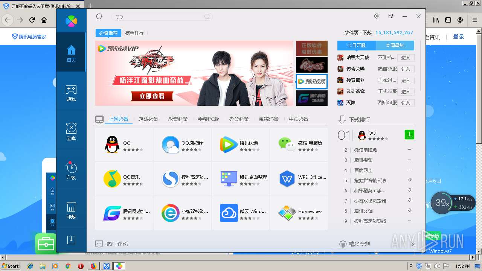Screen dimensions: 482x271
Task: Click the browser home button
Action: coord(44,20)
